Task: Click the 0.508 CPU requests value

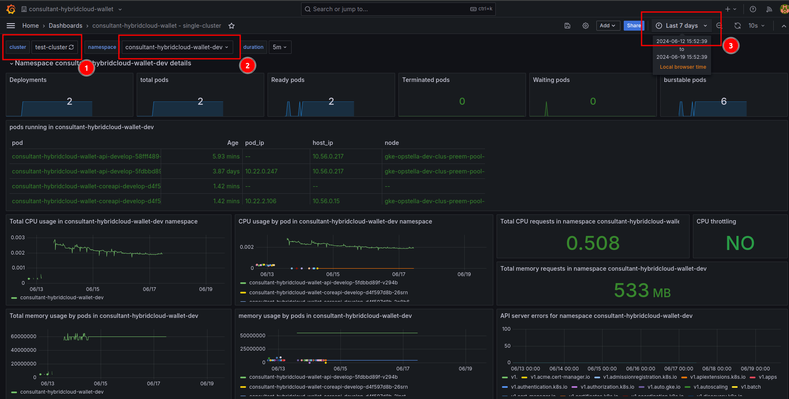Action: [593, 243]
